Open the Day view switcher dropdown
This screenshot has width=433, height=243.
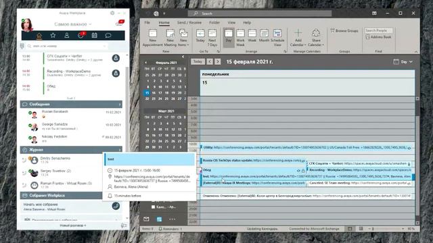click(x=403, y=61)
